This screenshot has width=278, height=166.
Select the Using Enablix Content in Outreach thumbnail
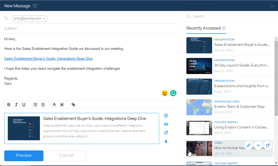click(199, 128)
